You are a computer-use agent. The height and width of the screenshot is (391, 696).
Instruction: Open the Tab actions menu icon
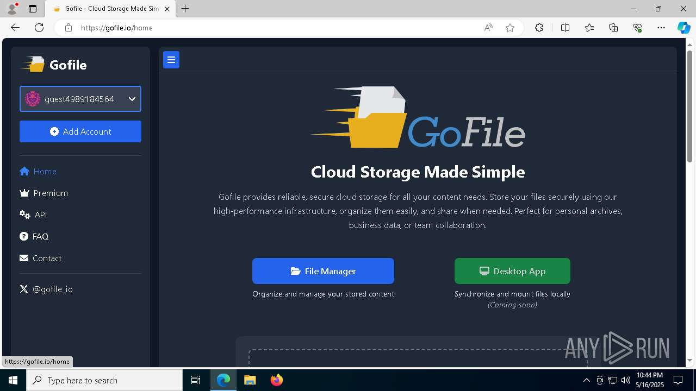33,9
